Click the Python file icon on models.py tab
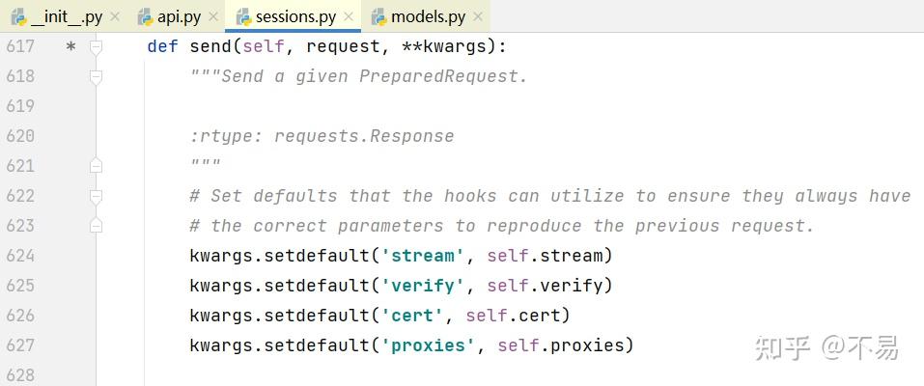 pyautogui.click(x=378, y=16)
